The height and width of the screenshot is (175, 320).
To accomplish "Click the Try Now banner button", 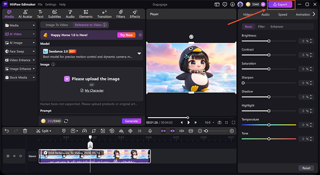I will click(x=126, y=35).
